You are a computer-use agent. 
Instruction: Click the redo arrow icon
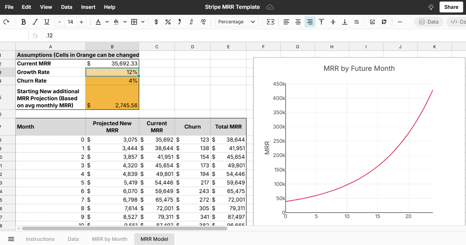tap(5, 22)
